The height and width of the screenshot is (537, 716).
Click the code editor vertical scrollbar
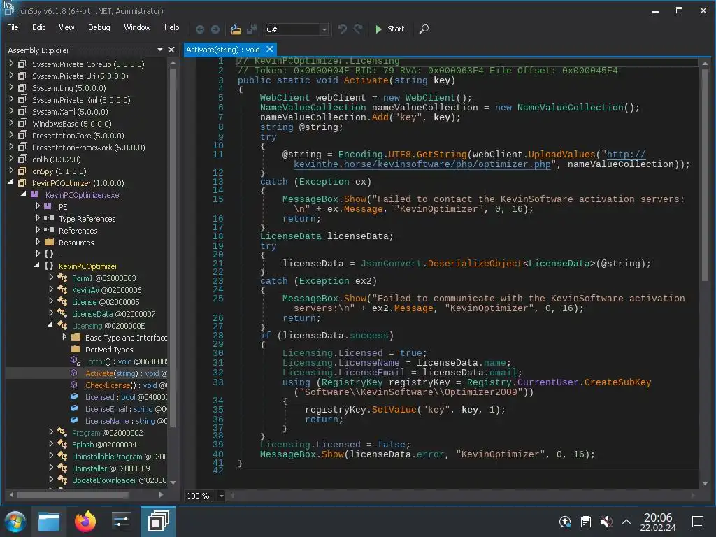point(705,173)
